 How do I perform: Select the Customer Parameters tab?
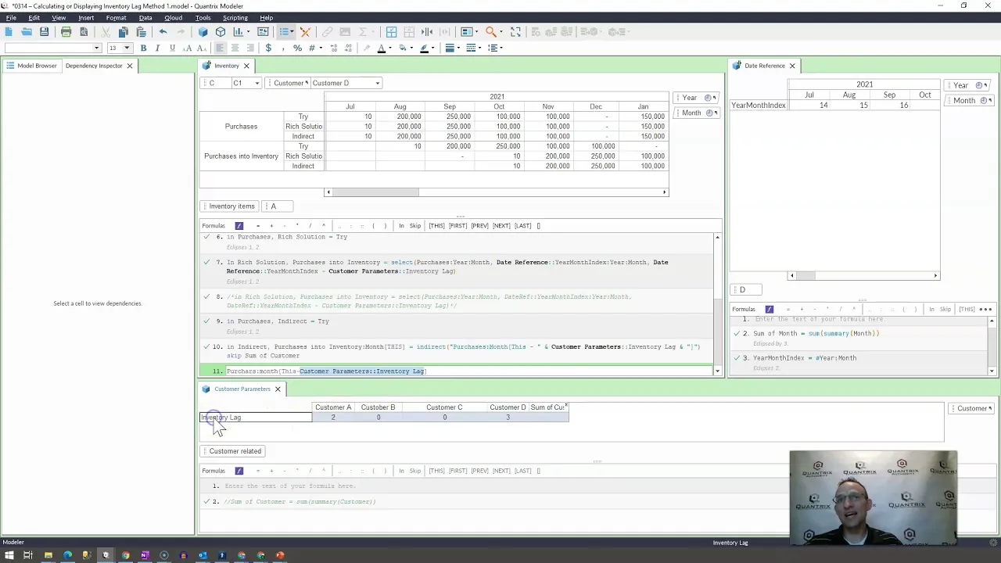tap(242, 389)
